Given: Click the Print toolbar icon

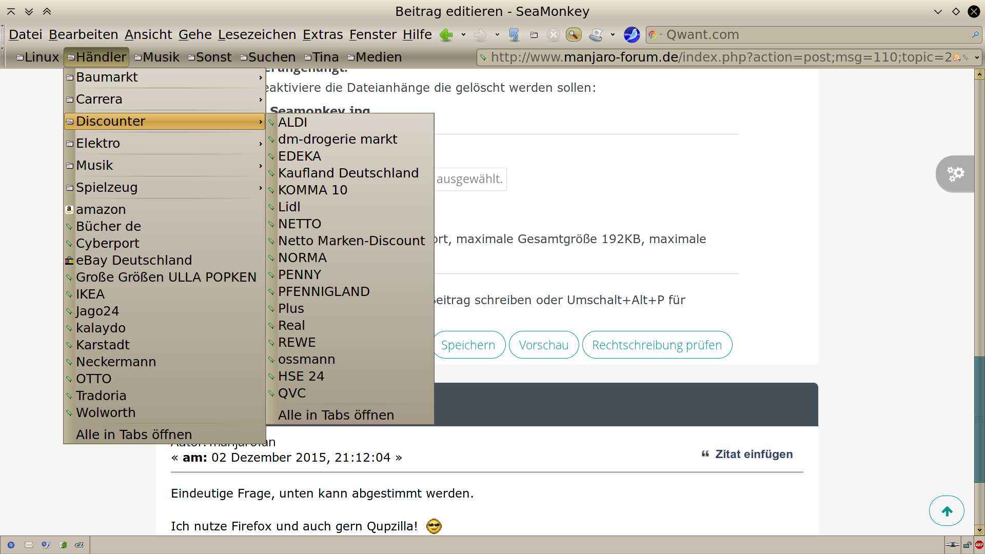Looking at the screenshot, I should (595, 35).
